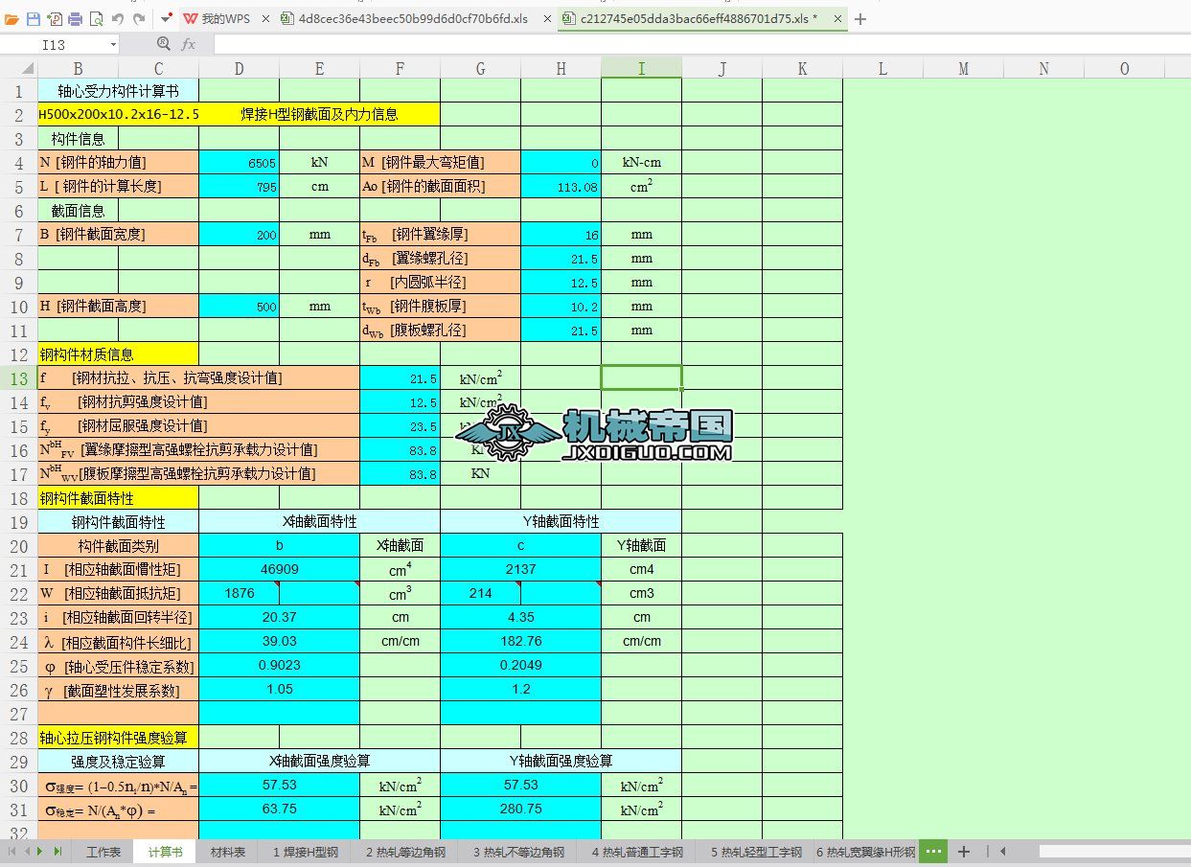Select the Y-axis stability stress 280.75
Screen dimensions: 1191x867
520,809
